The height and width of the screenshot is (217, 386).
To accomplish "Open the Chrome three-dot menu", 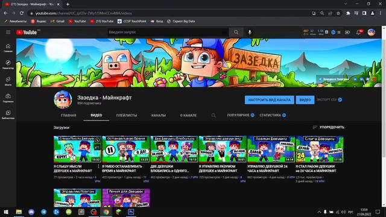I will tap(381, 13).
